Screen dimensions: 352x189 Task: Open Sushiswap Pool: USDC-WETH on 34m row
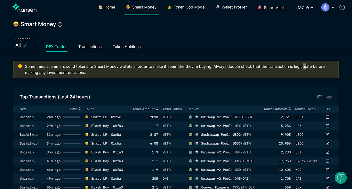click(226, 144)
